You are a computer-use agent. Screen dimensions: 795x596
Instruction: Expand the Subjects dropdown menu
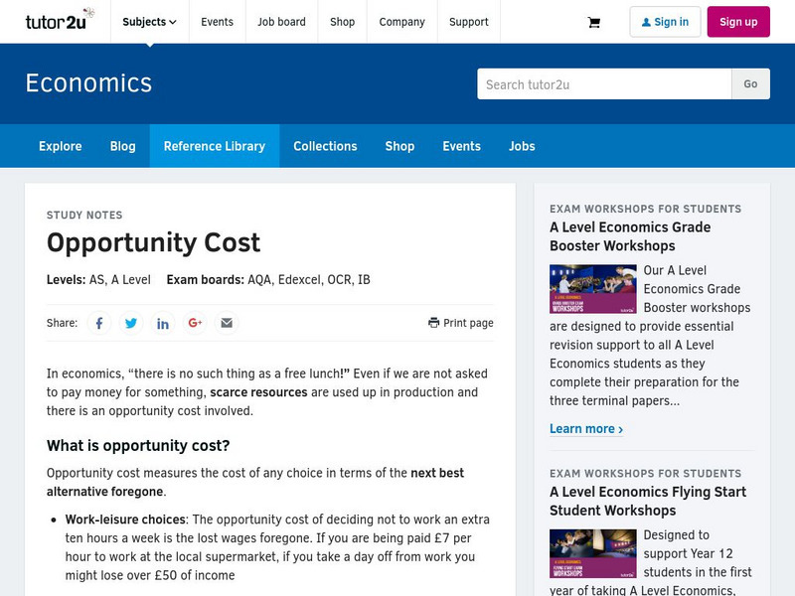[149, 22]
